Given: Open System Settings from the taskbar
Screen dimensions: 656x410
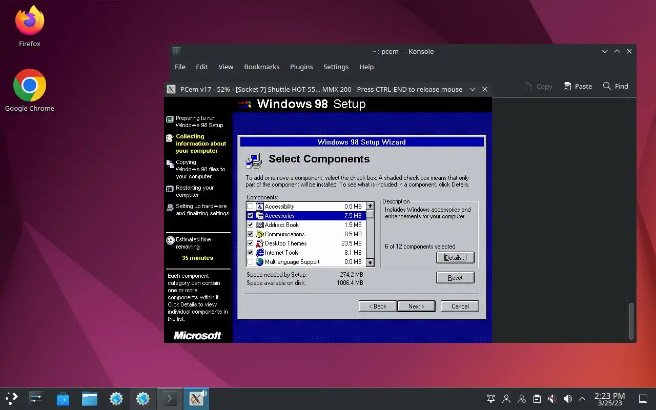Looking at the screenshot, I should (36, 398).
